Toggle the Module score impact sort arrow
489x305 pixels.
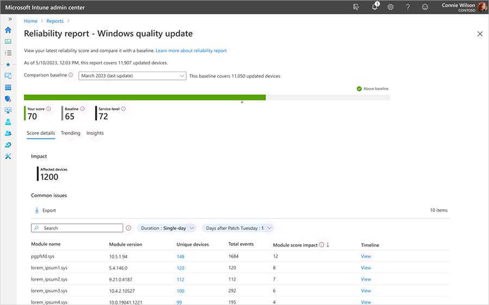(328, 245)
